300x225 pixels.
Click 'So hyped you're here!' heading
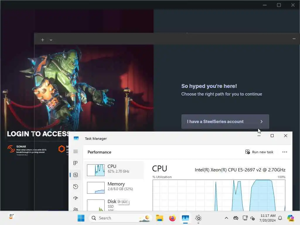tap(209, 86)
